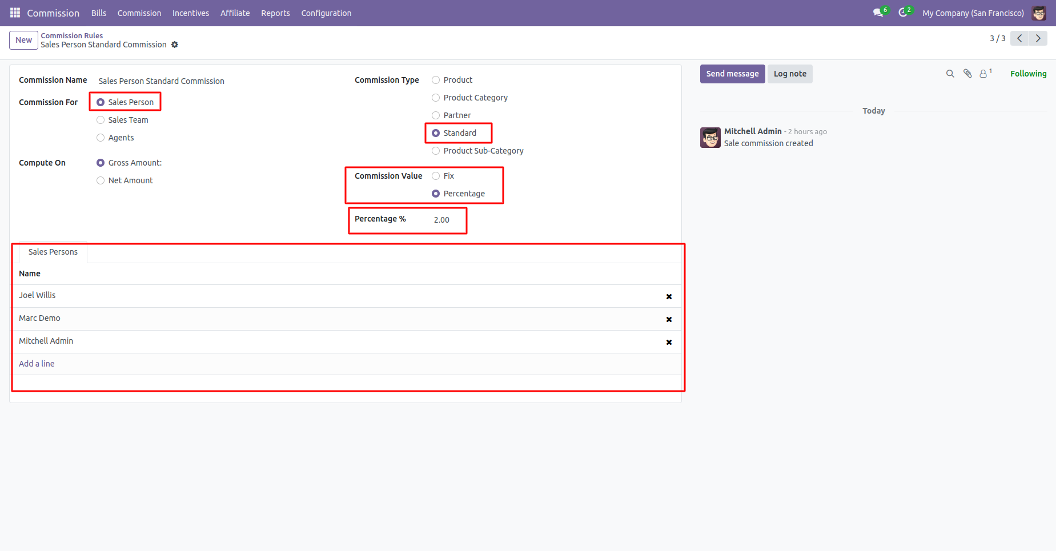Open the Configuration menu

click(x=326, y=13)
